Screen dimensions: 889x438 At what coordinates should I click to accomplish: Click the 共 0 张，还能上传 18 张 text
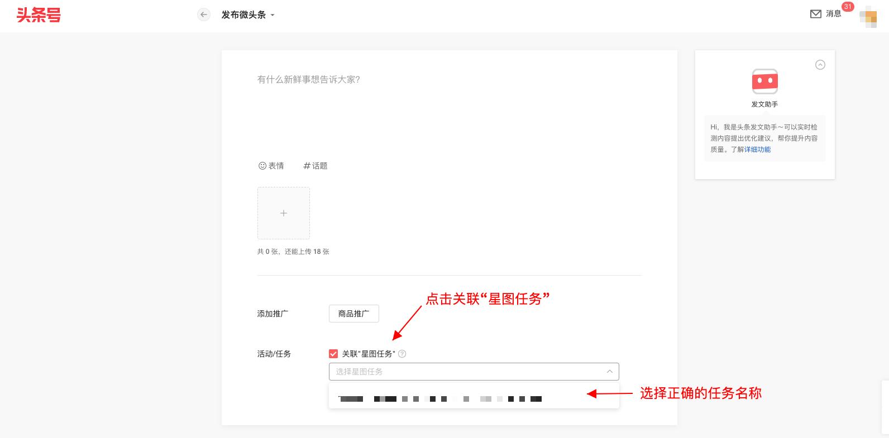click(x=293, y=252)
